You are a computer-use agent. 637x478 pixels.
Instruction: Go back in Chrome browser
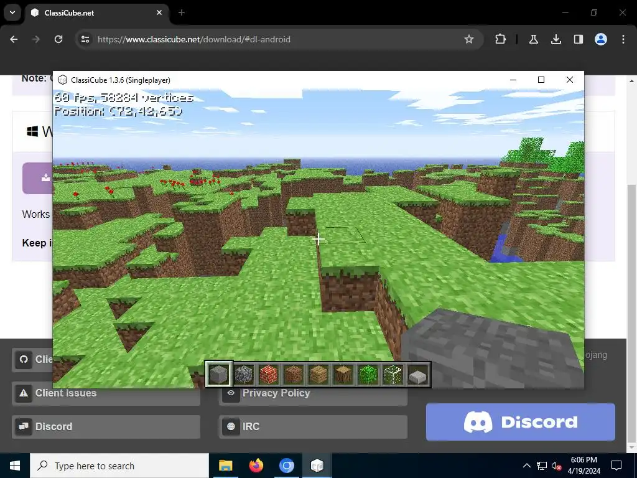click(x=14, y=39)
